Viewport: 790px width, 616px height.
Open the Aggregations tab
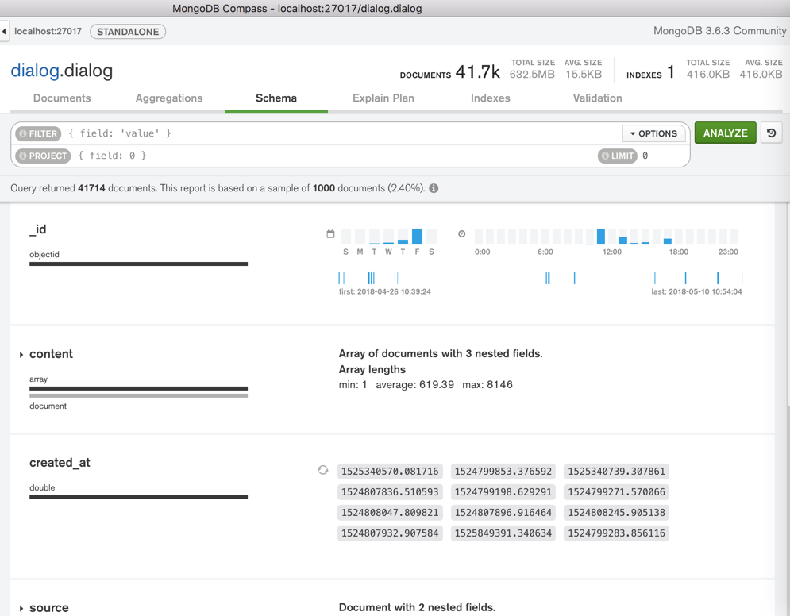[169, 98]
